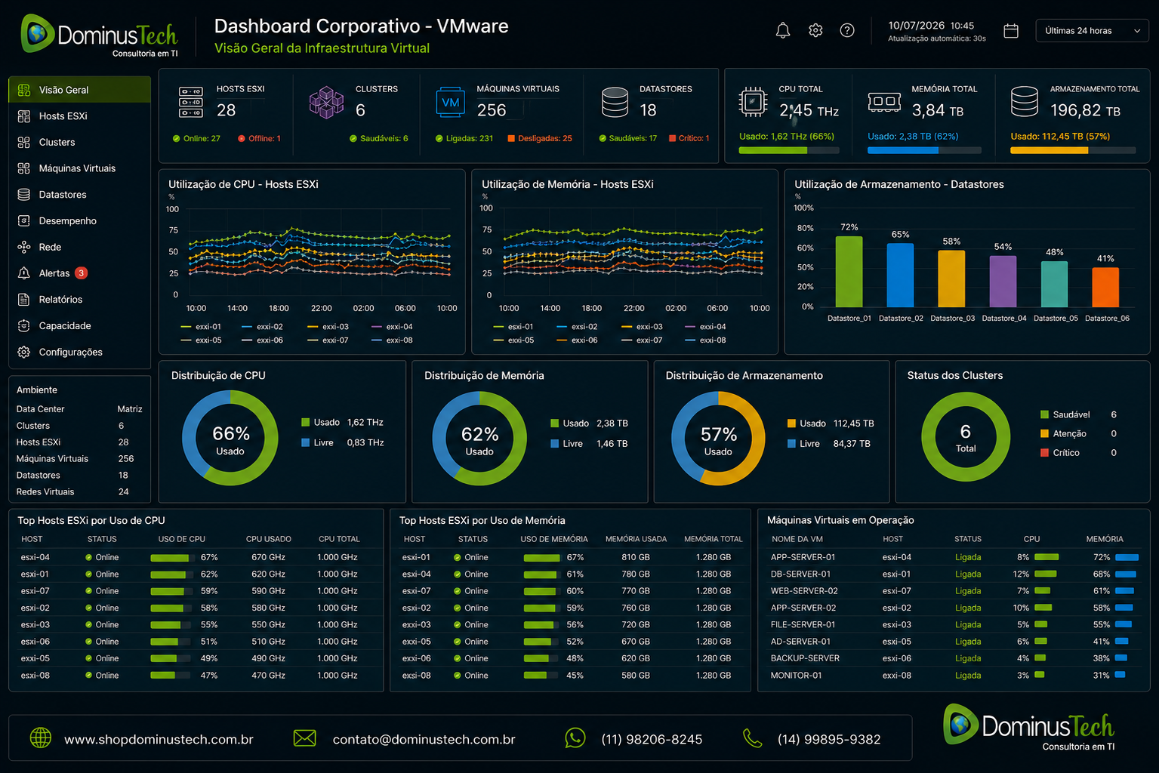Toggle exxi-01 series in CPU chart legend
The height and width of the screenshot is (773, 1159).
point(201,327)
